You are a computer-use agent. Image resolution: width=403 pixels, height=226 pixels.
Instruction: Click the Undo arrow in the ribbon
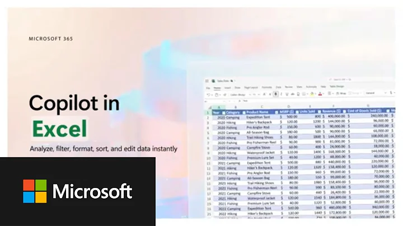(208, 95)
